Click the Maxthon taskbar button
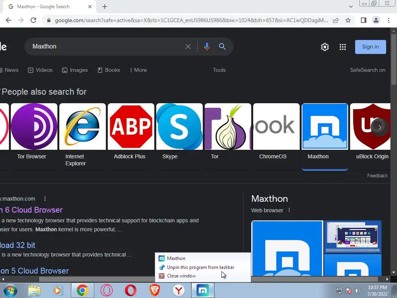Image resolution: width=397 pixels, height=298 pixels. [x=203, y=290]
